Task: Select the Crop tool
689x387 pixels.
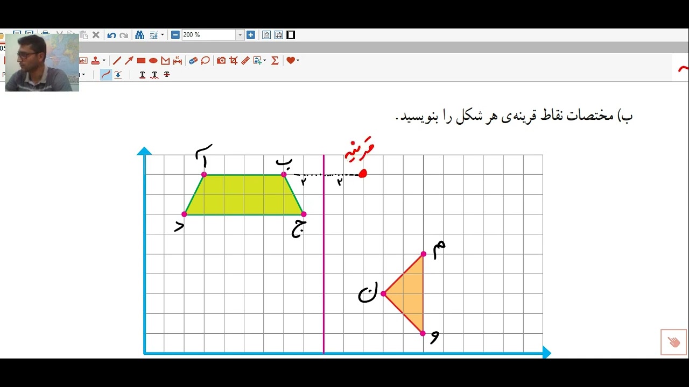Action: [234, 61]
